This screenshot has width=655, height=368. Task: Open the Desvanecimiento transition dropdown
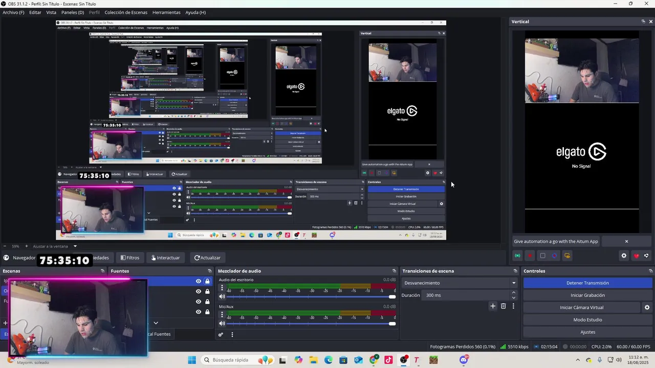[459, 283]
